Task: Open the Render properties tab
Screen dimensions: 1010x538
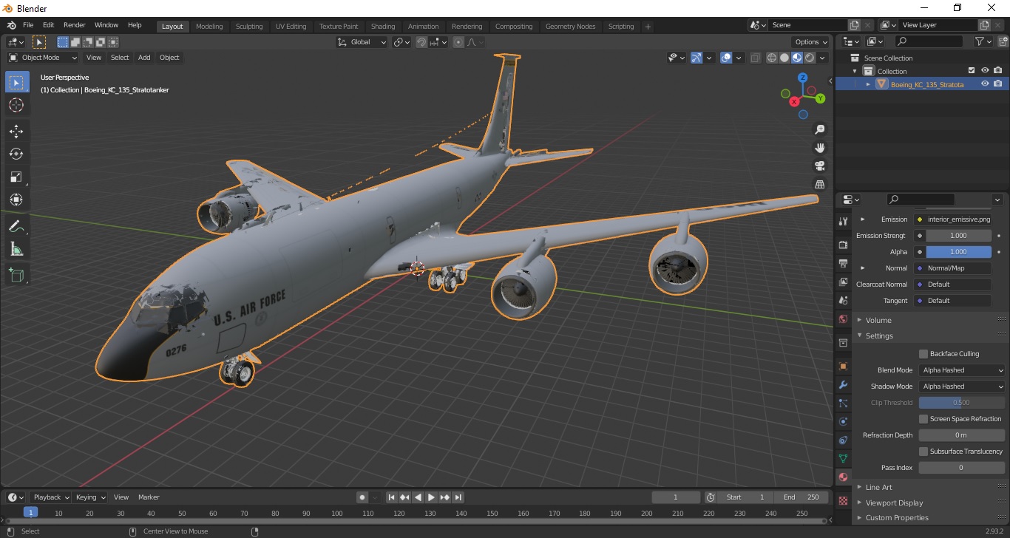Action: (843, 245)
